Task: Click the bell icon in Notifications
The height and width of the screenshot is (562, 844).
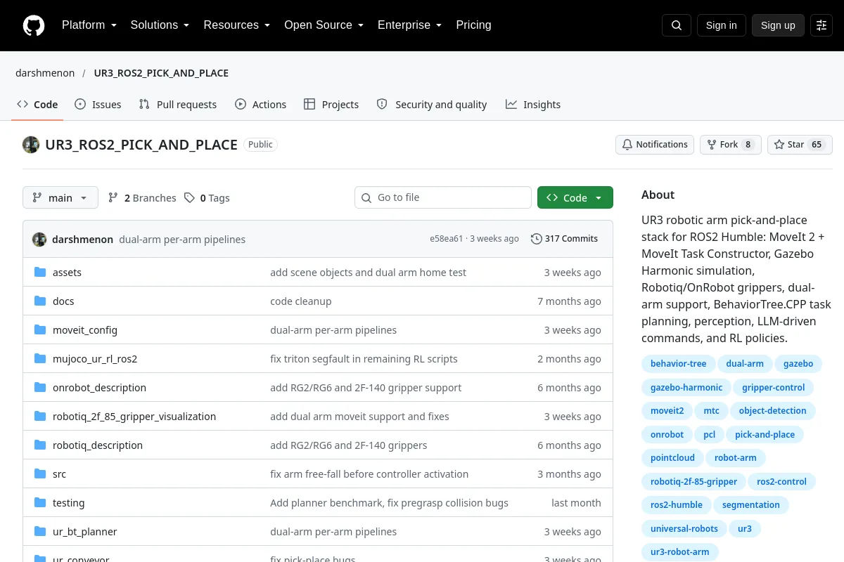Action: point(627,145)
